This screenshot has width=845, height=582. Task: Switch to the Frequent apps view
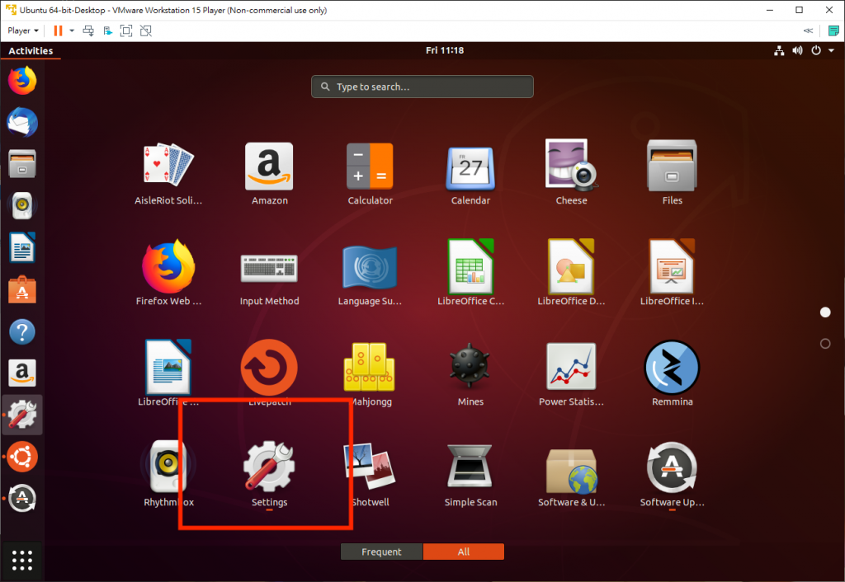(381, 551)
